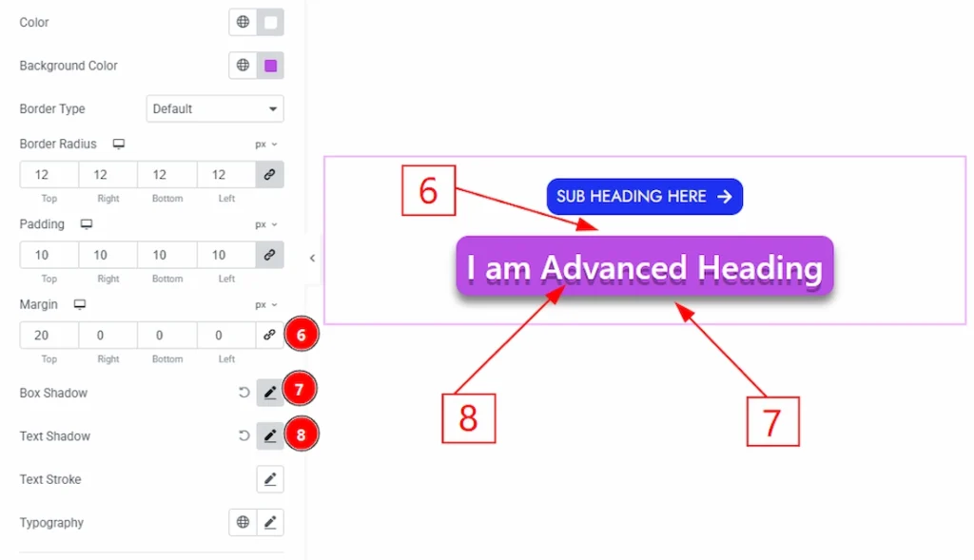
Task: Open the Border Type dropdown
Action: 215,109
